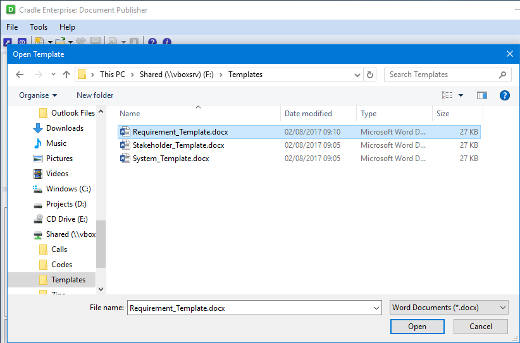Toggle the preview pane
520x343 pixels.
tap(482, 95)
